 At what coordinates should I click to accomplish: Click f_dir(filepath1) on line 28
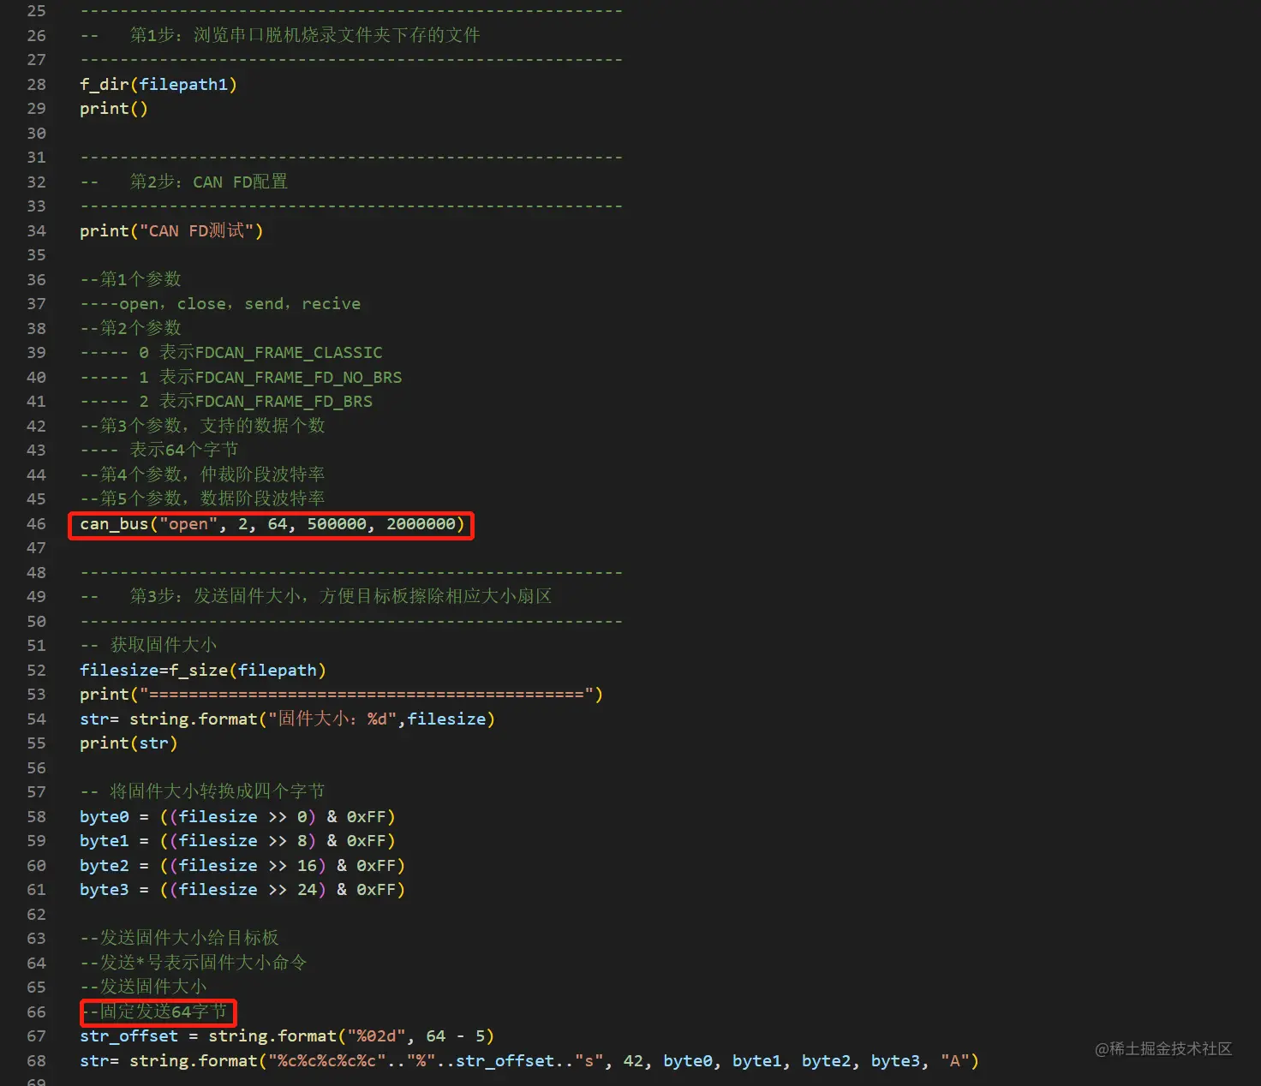click(x=158, y=84)
